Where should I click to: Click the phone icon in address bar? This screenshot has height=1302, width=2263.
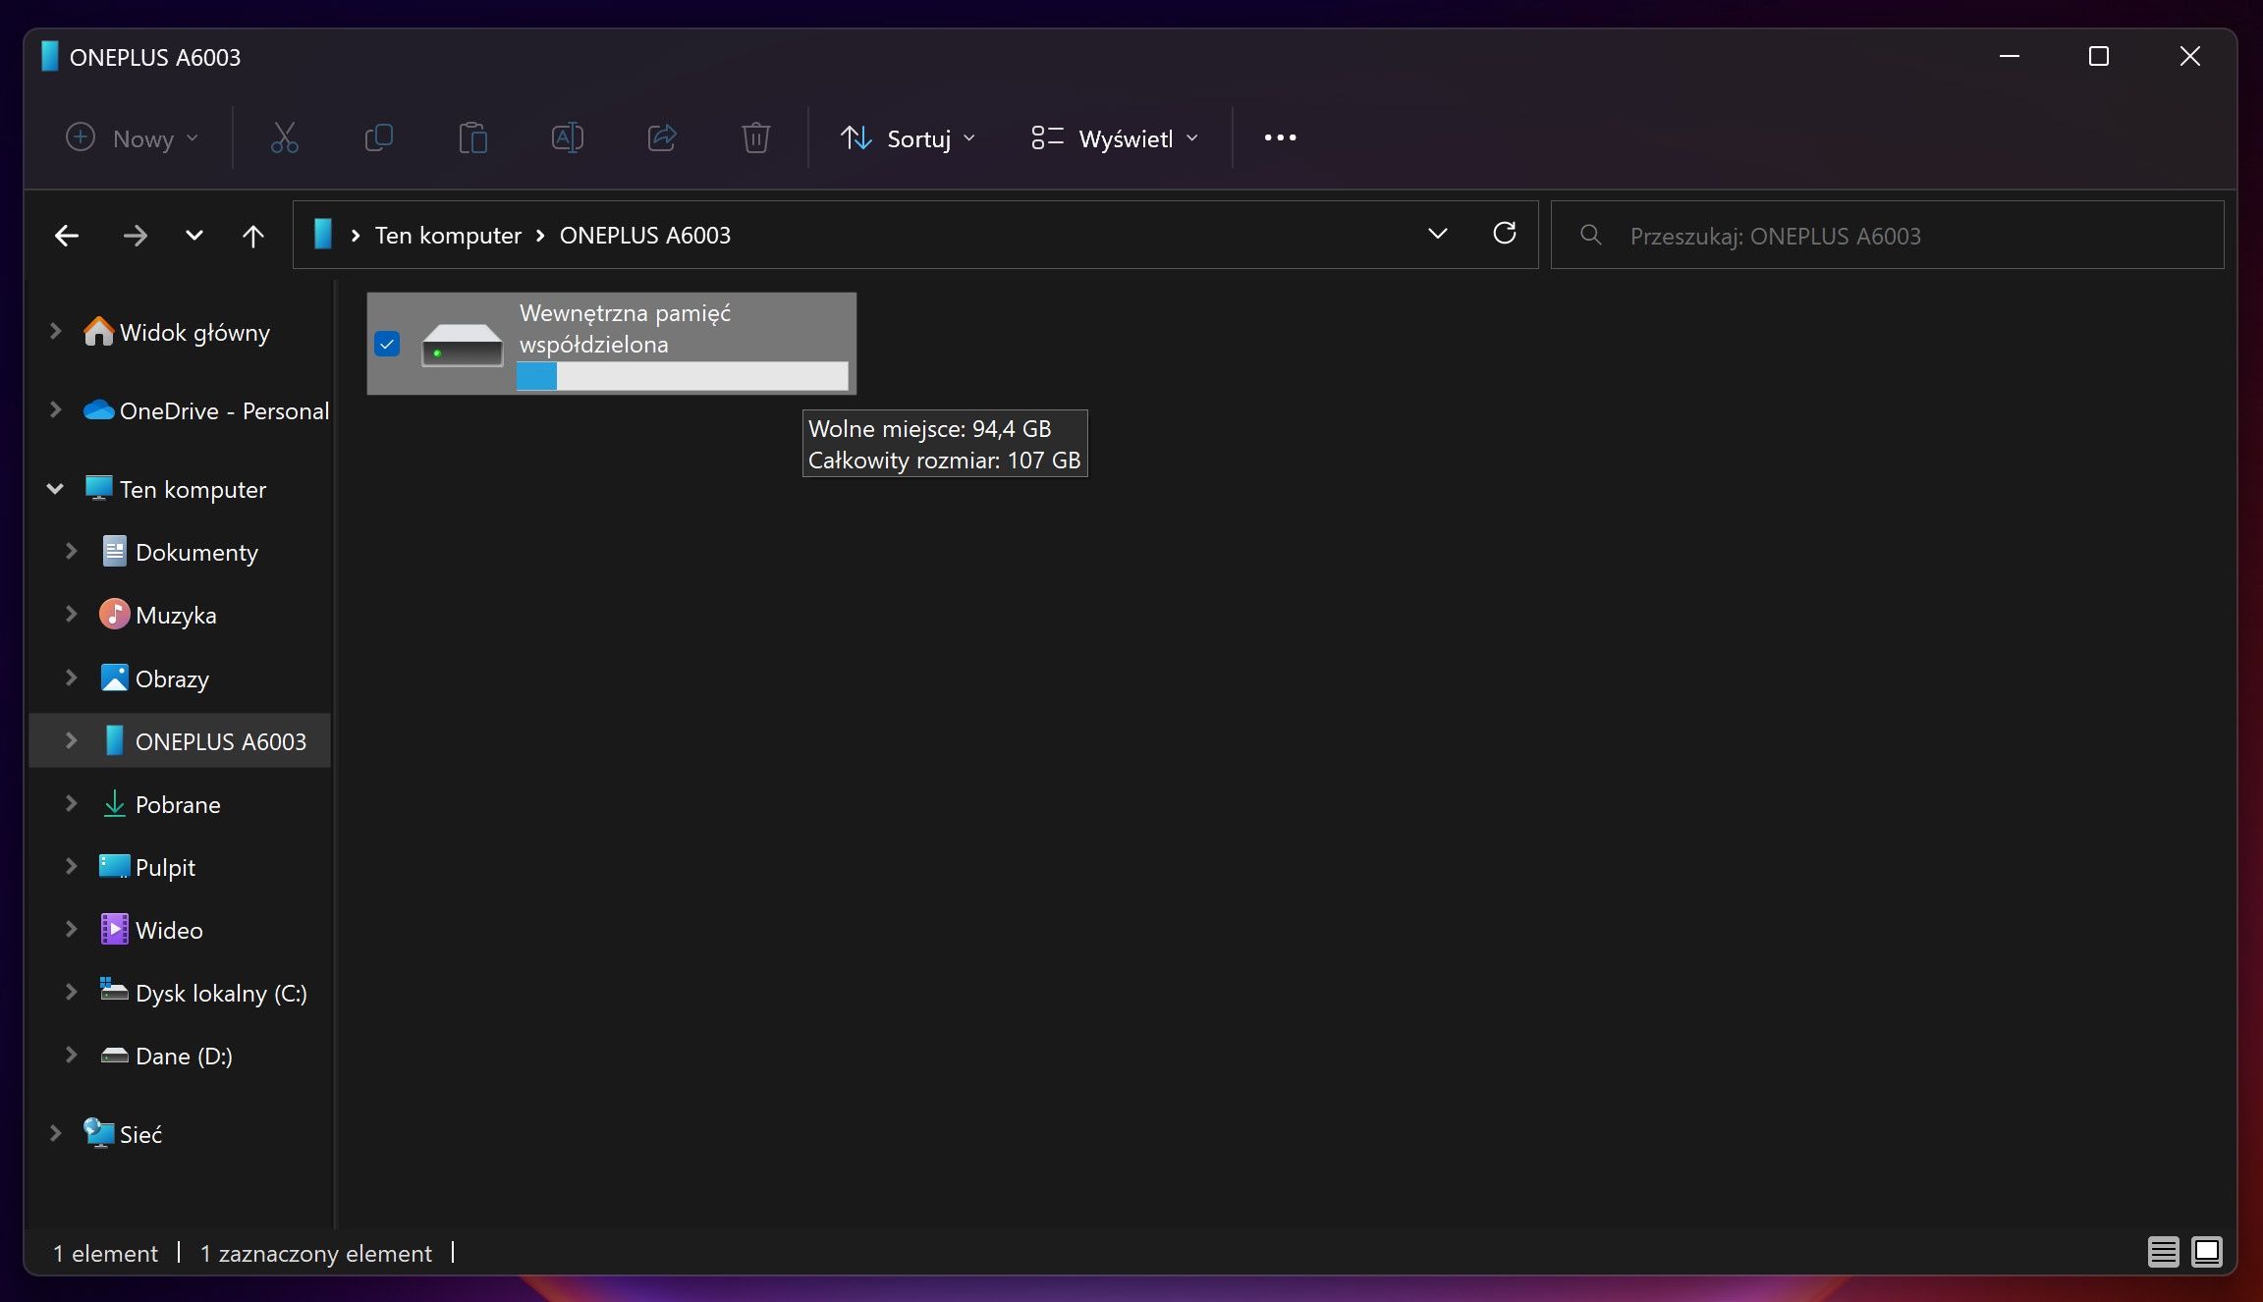click(322, 235)
